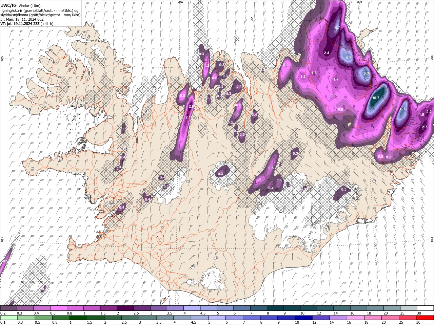434x325 pixels.
Task: Click the pale green 0.1–0.3 rain legend swatch
Action: (x=8, y=318)
